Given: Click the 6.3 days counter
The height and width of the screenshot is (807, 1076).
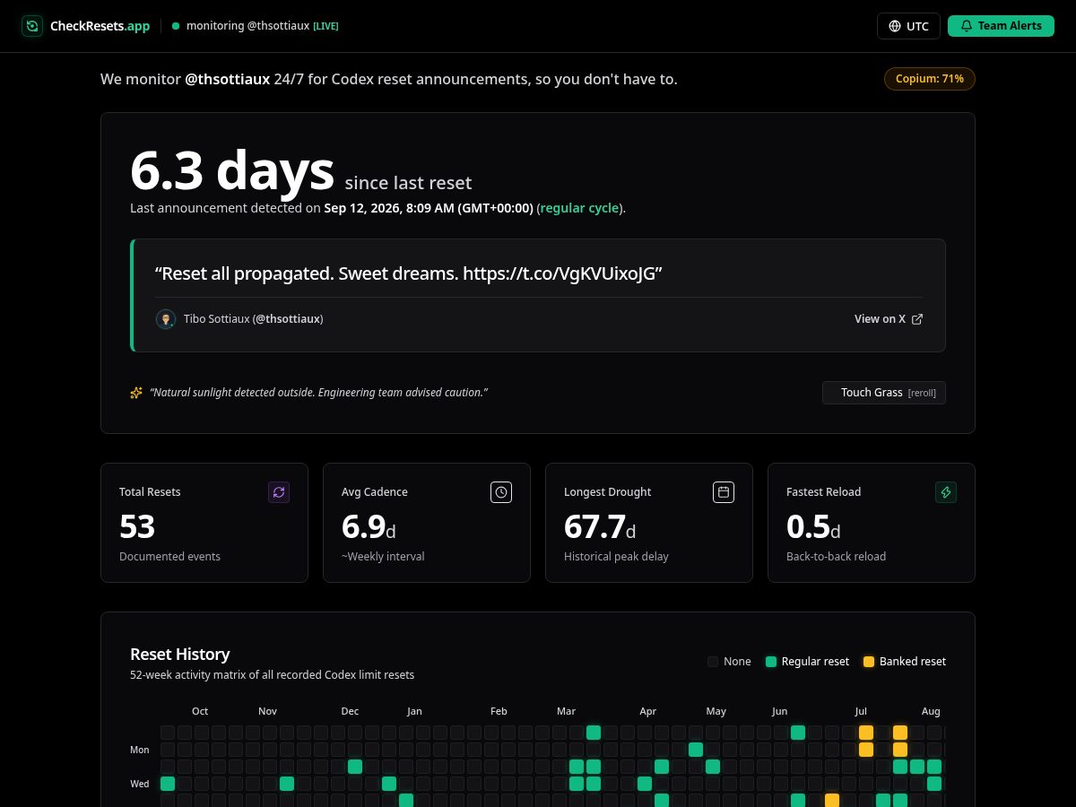Looking at the screenshot, I should point(232,170).
